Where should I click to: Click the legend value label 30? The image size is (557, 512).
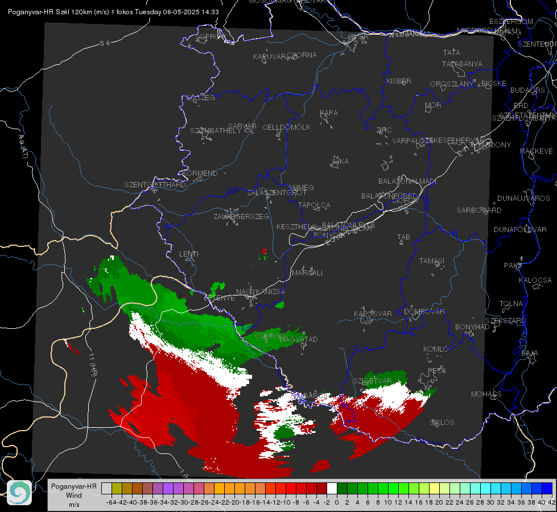[490, 502]
